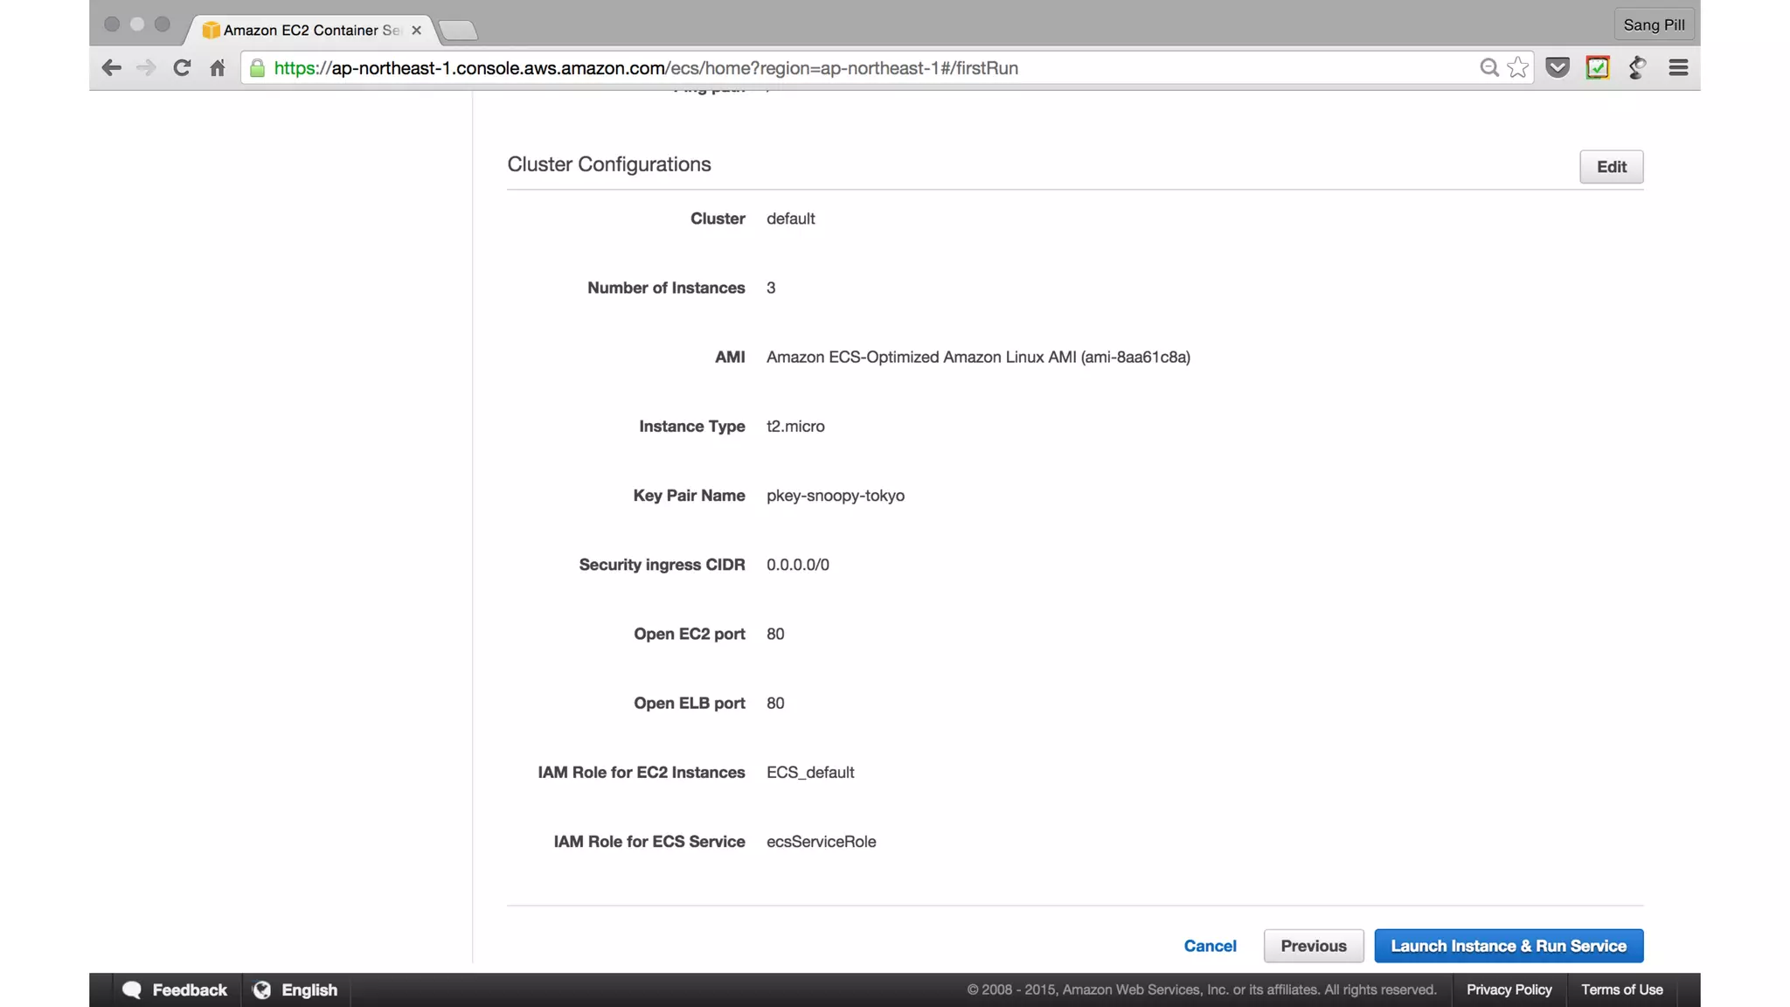Click the zoom magnifier icon in address bar
The height and width of the screenshot is (1007, 1790).
tap(1488, 68)
